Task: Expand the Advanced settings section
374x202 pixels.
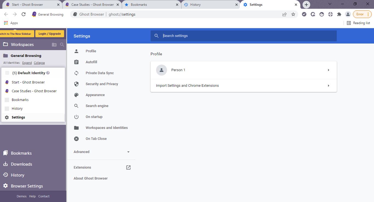Action: click(102, 152)
